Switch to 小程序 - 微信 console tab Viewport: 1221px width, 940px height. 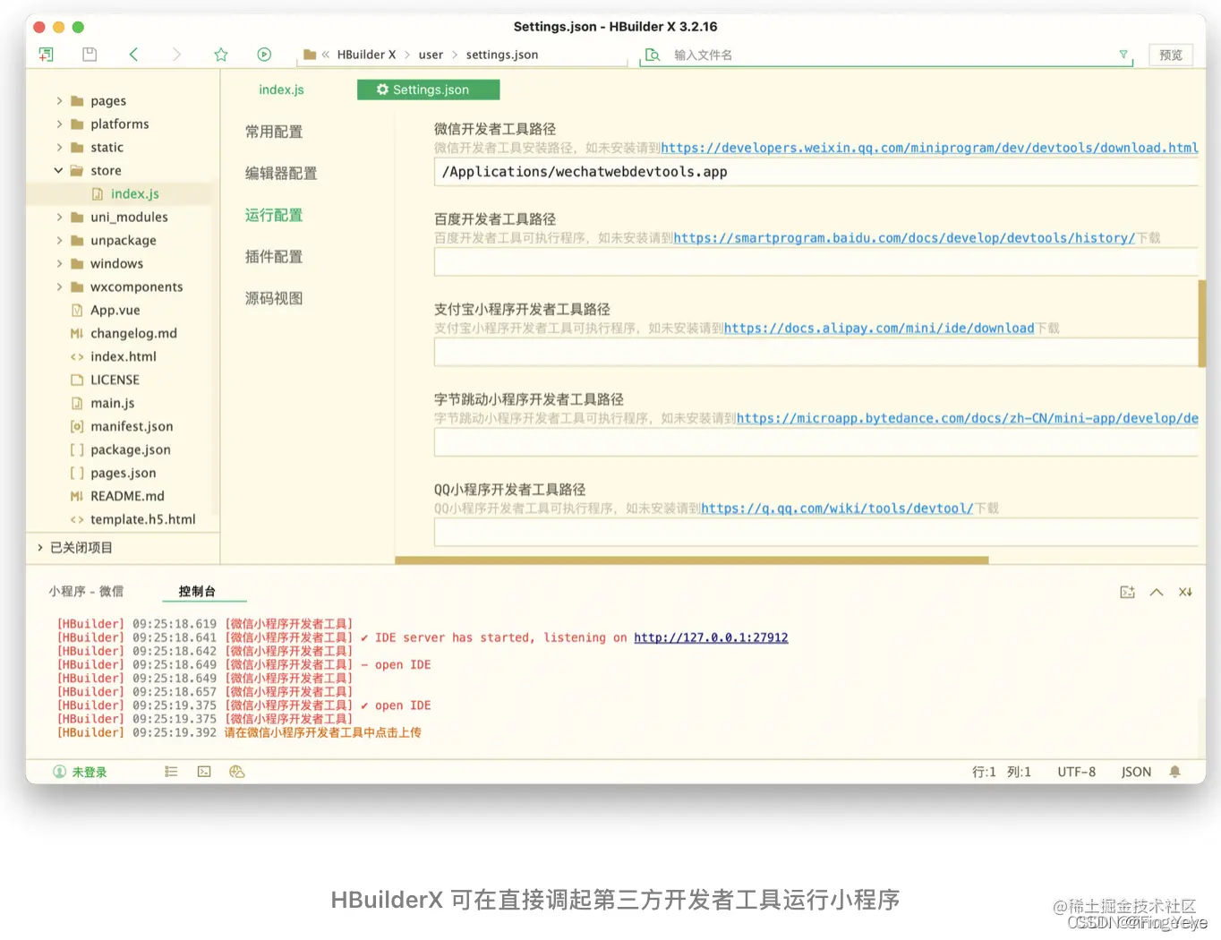(86, 592)
